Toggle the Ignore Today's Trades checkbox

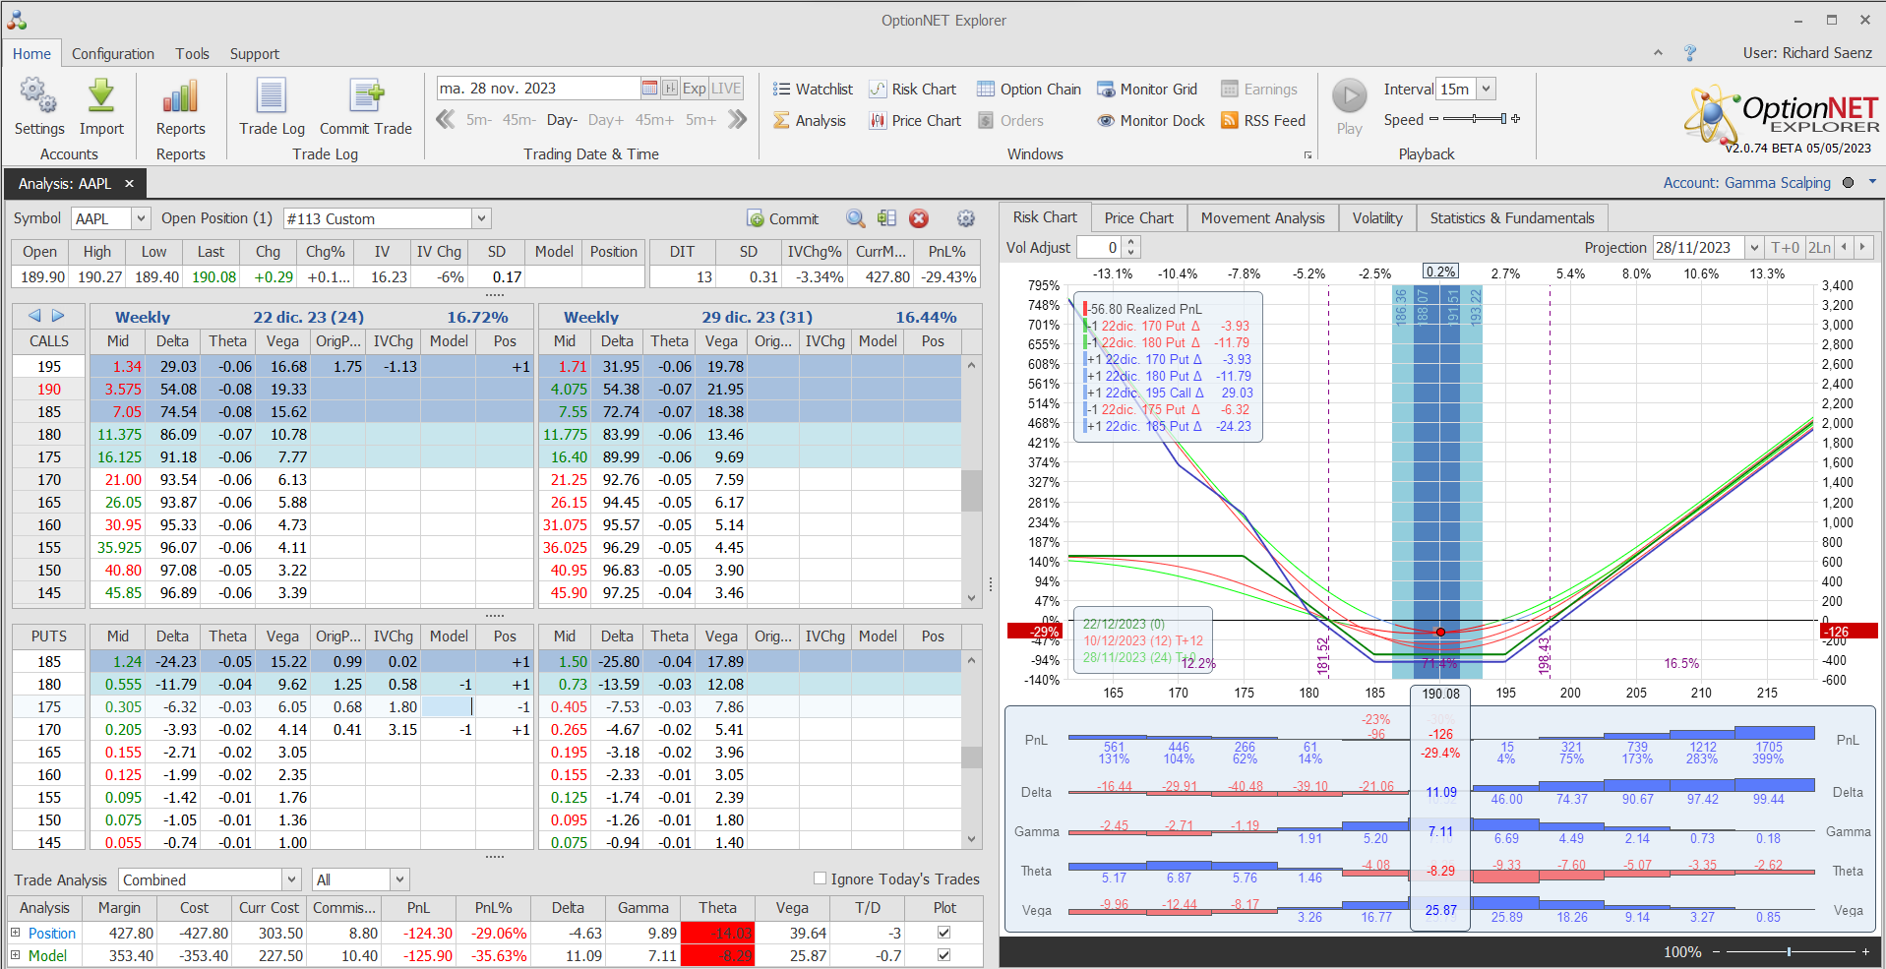(x=820, y=878)
